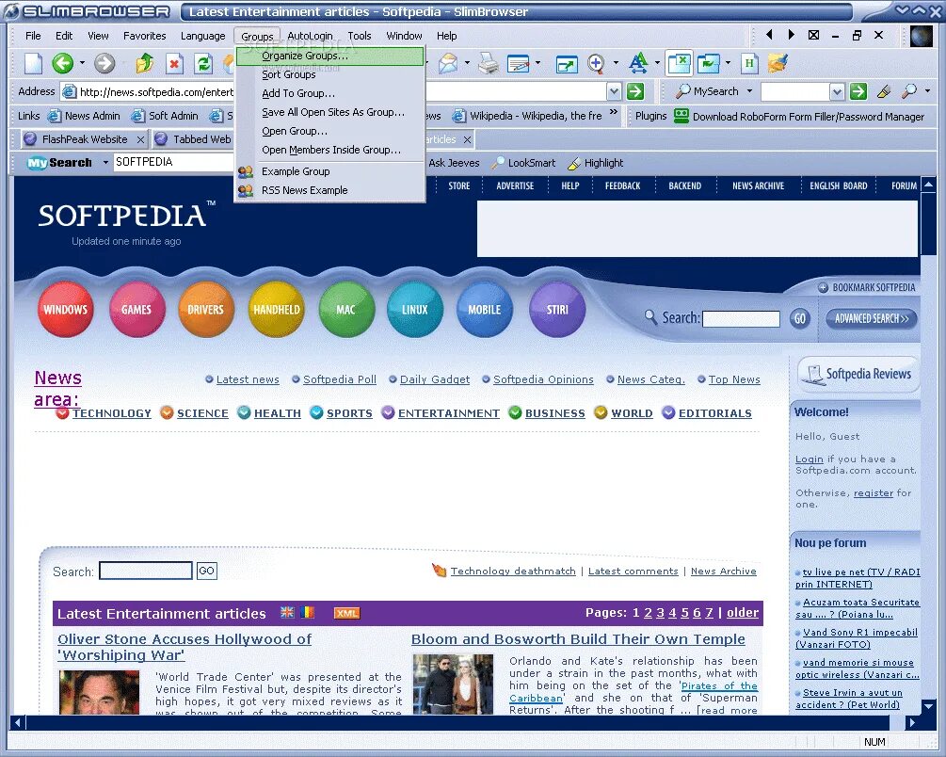Click the gray Forward arrow button
Viewport: 946px width, 757px height.
pos(104,63)
